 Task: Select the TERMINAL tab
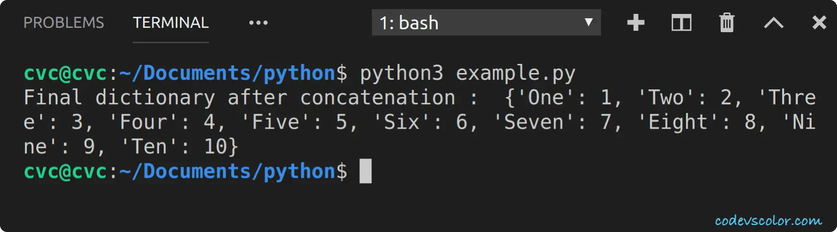coord(171,23)
